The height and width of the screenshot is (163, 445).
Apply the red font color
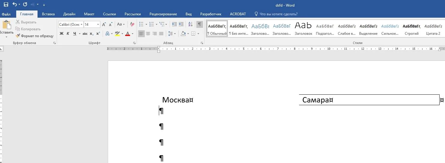coord(127,34)
